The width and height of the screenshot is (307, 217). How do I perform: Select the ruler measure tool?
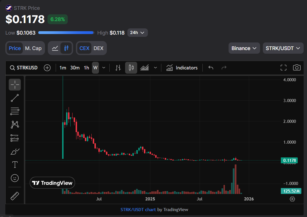(x=15, y=196)
